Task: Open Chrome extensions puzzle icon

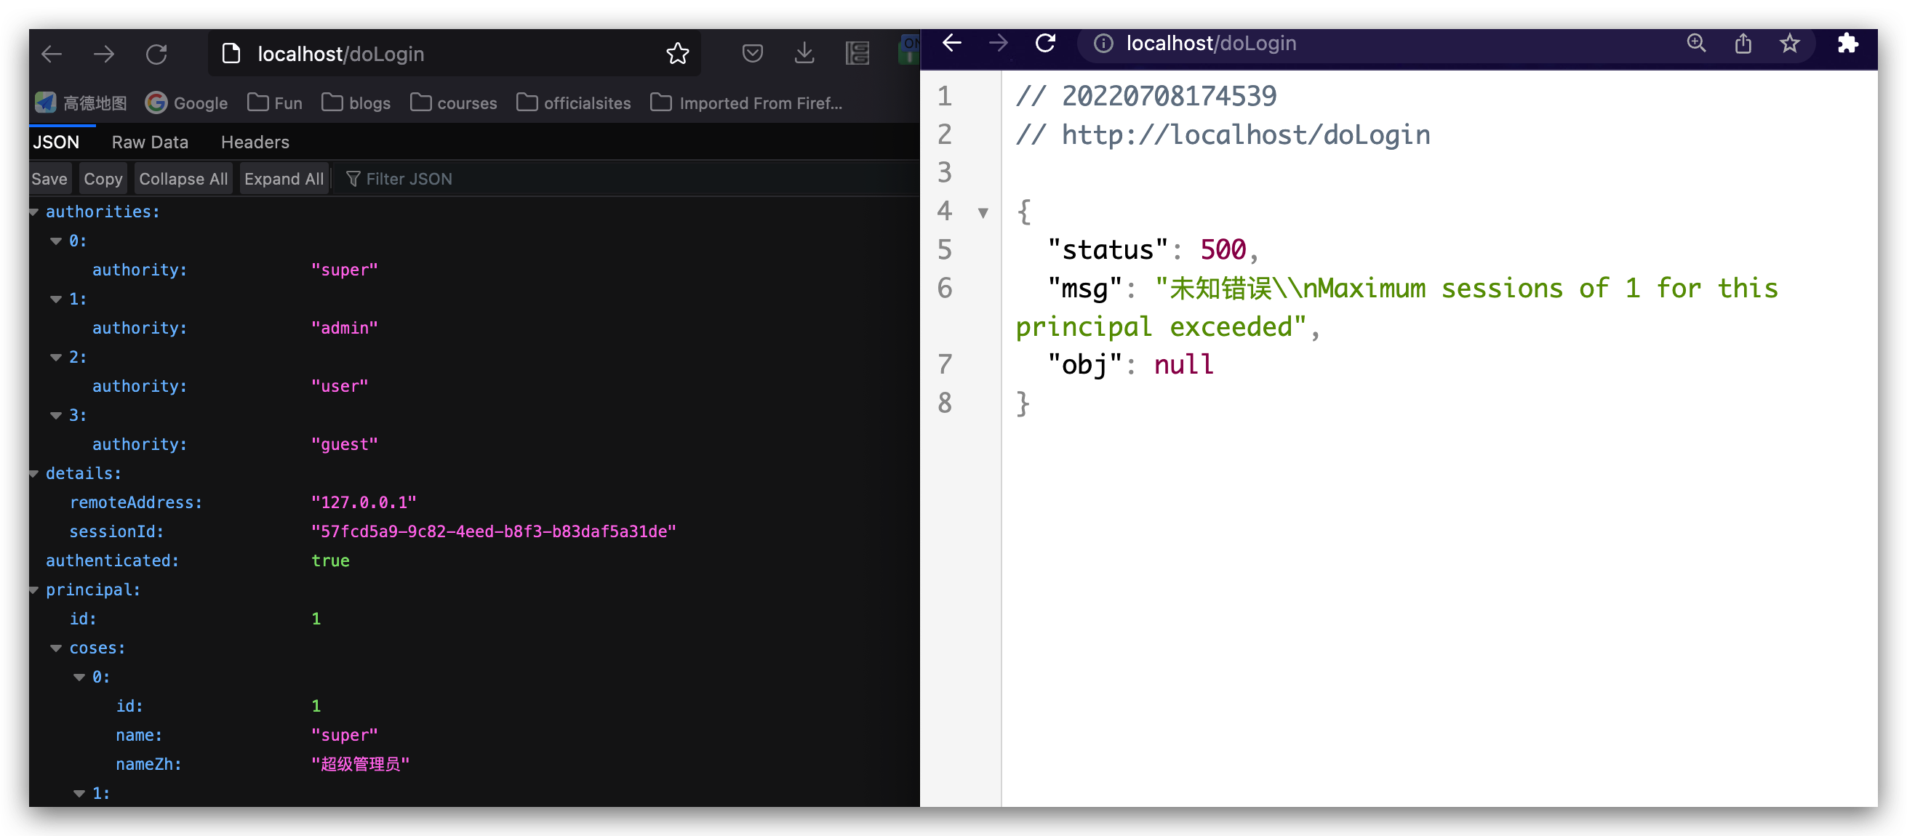Action: (x=1848, y=43)
